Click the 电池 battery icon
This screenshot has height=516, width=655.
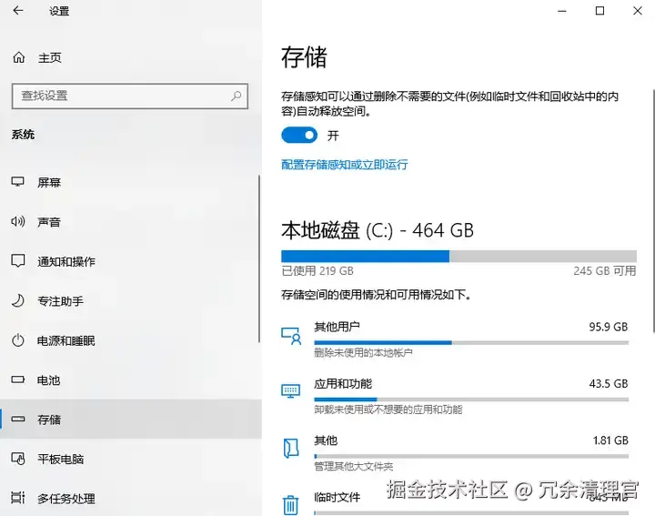tap(18, 379)
